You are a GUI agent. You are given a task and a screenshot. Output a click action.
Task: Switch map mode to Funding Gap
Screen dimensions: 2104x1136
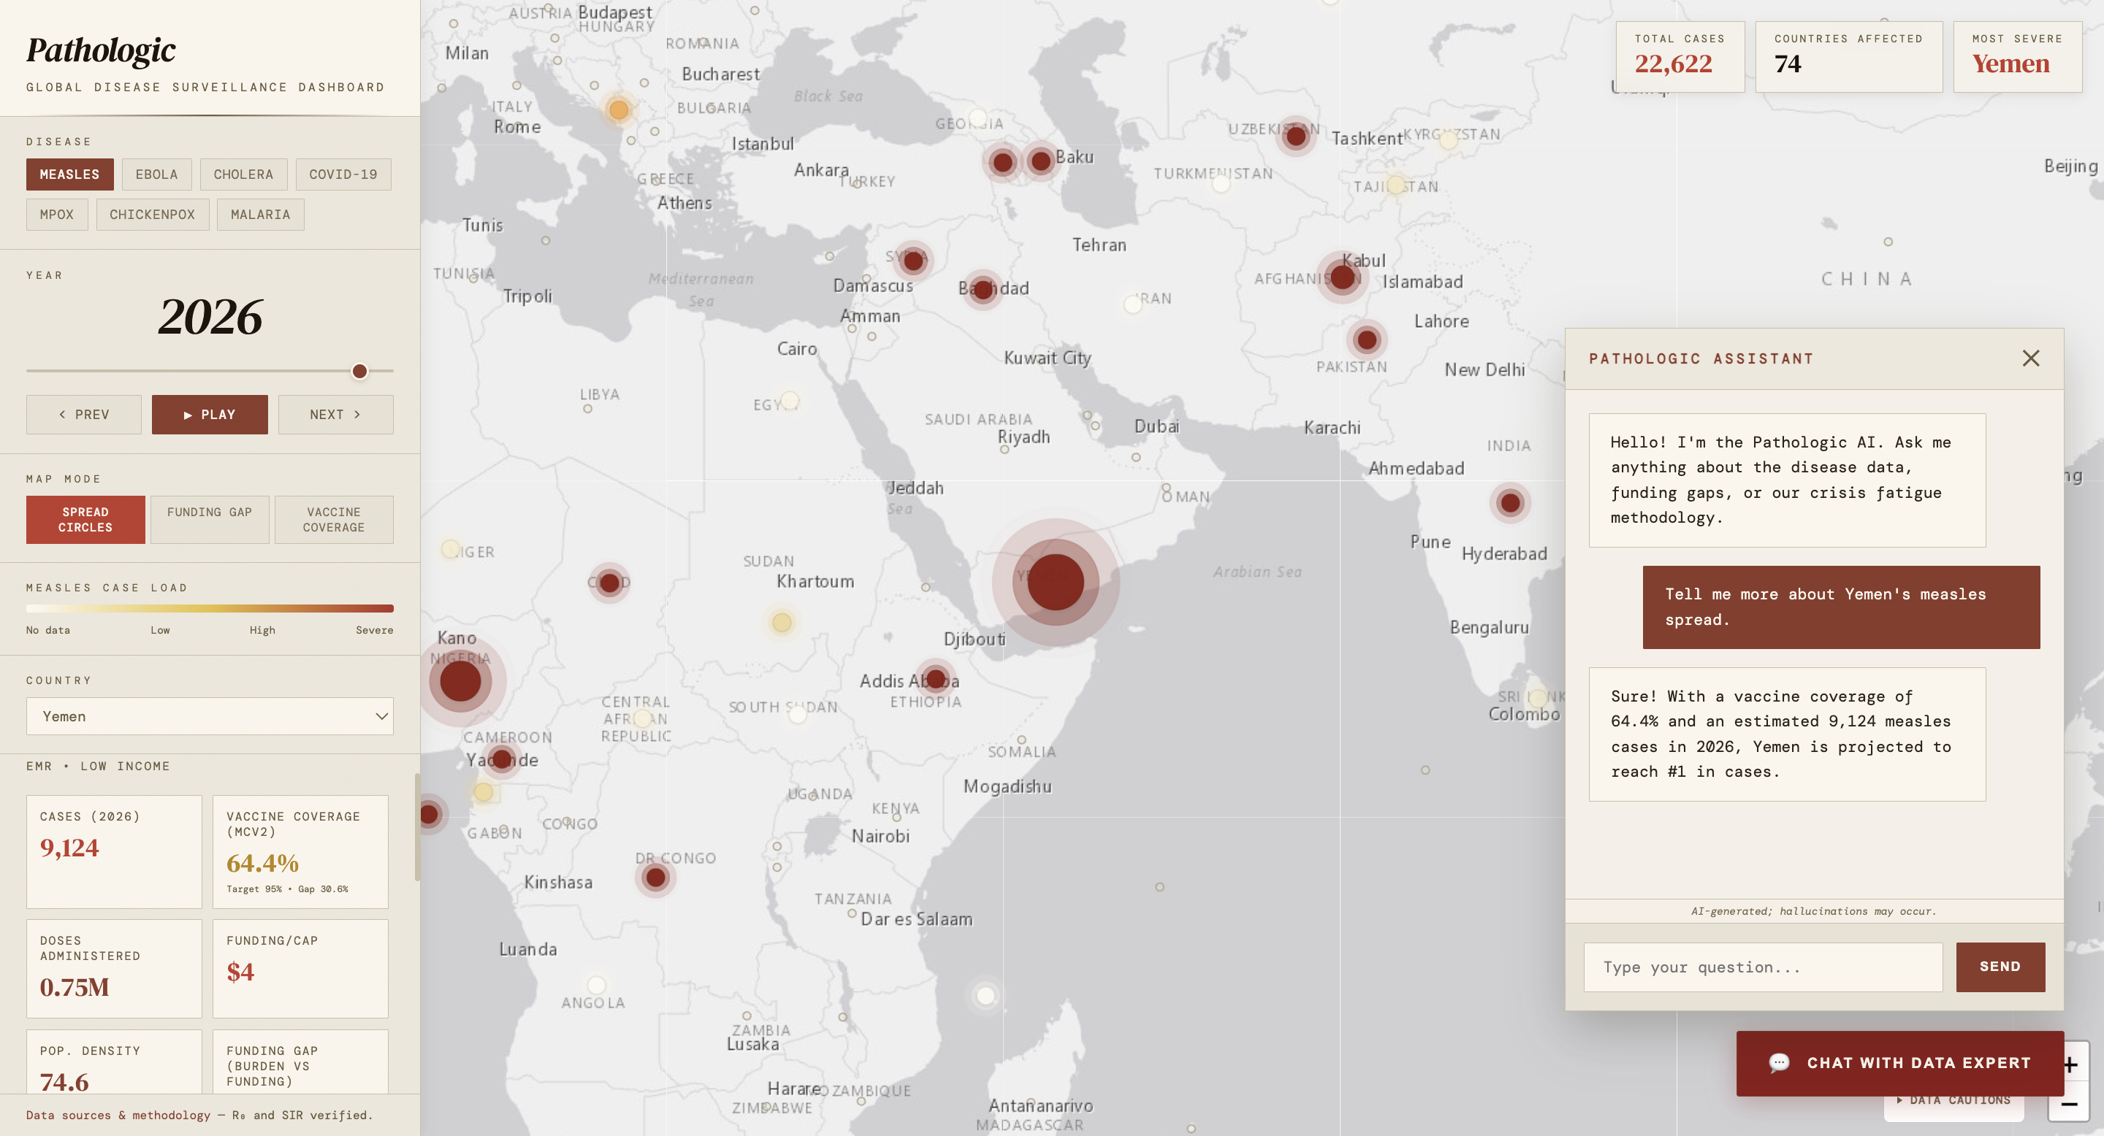click(x=209, y=519)
